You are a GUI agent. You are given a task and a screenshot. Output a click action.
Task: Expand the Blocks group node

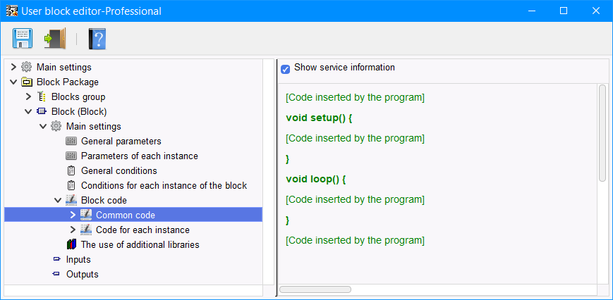click(28, 96)
